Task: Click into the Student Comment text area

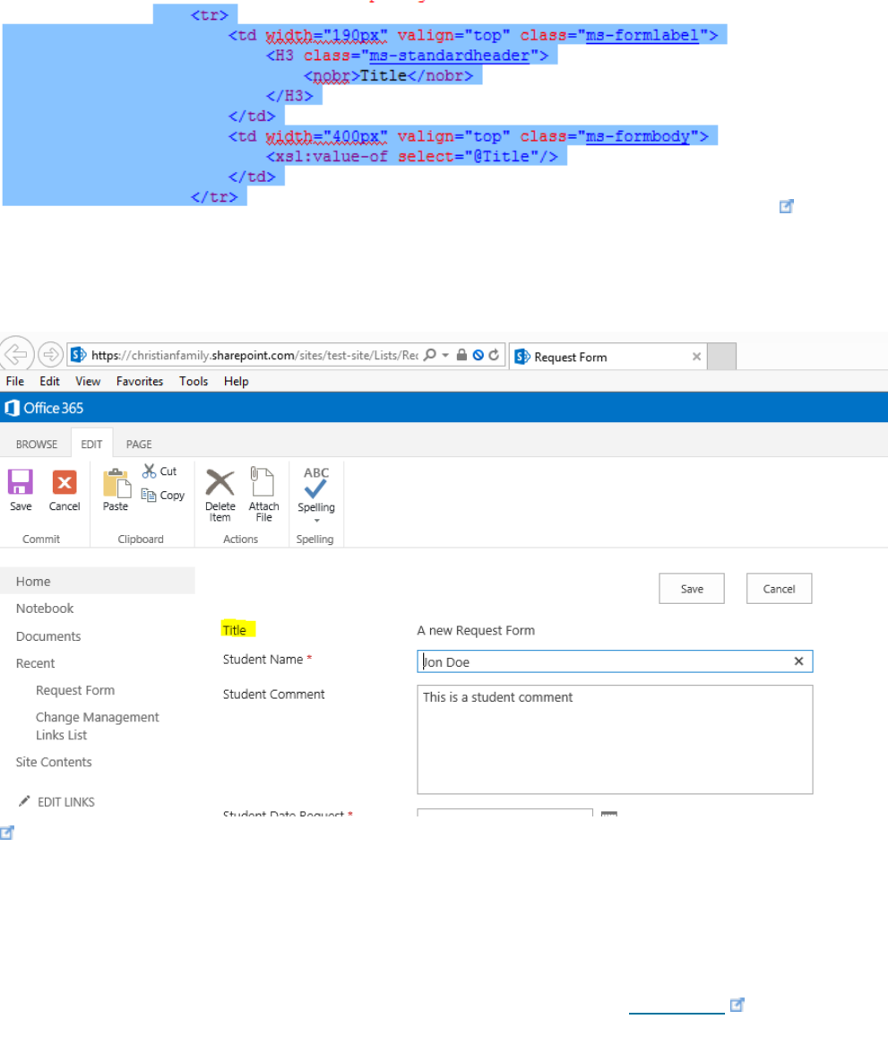Action: [615, 739]
